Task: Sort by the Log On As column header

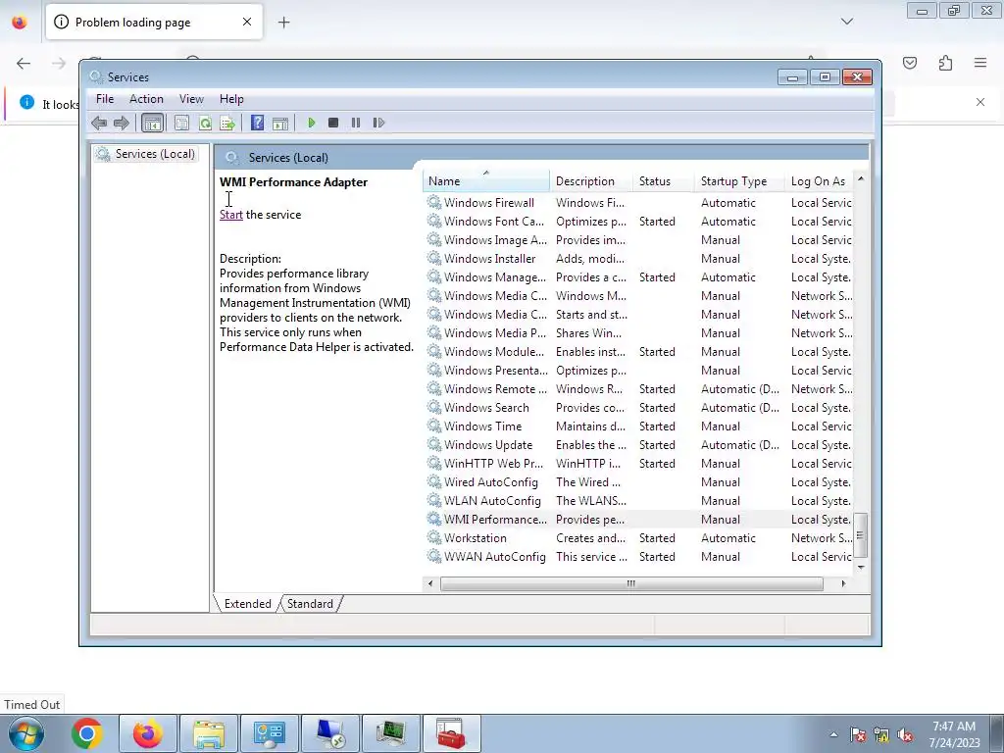Action: [819, 181]
